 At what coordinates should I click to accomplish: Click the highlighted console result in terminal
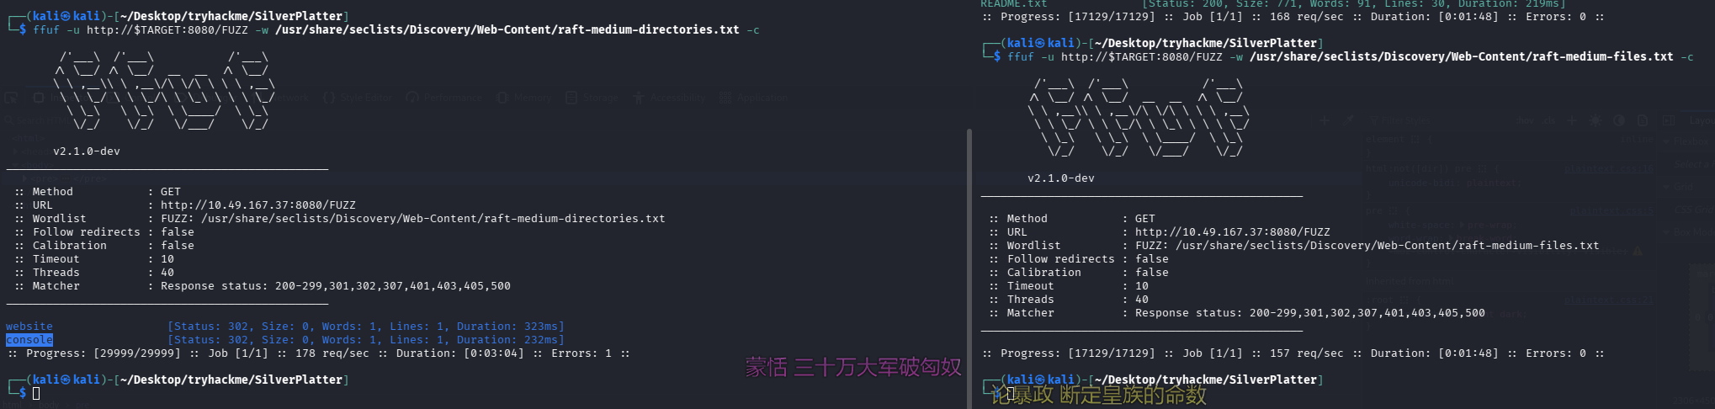tap(29, 340)
